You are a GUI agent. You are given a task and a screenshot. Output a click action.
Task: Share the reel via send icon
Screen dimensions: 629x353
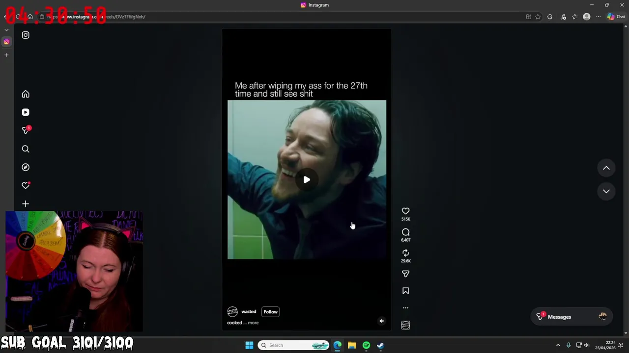pyautogui.click(x=405, y=274)
